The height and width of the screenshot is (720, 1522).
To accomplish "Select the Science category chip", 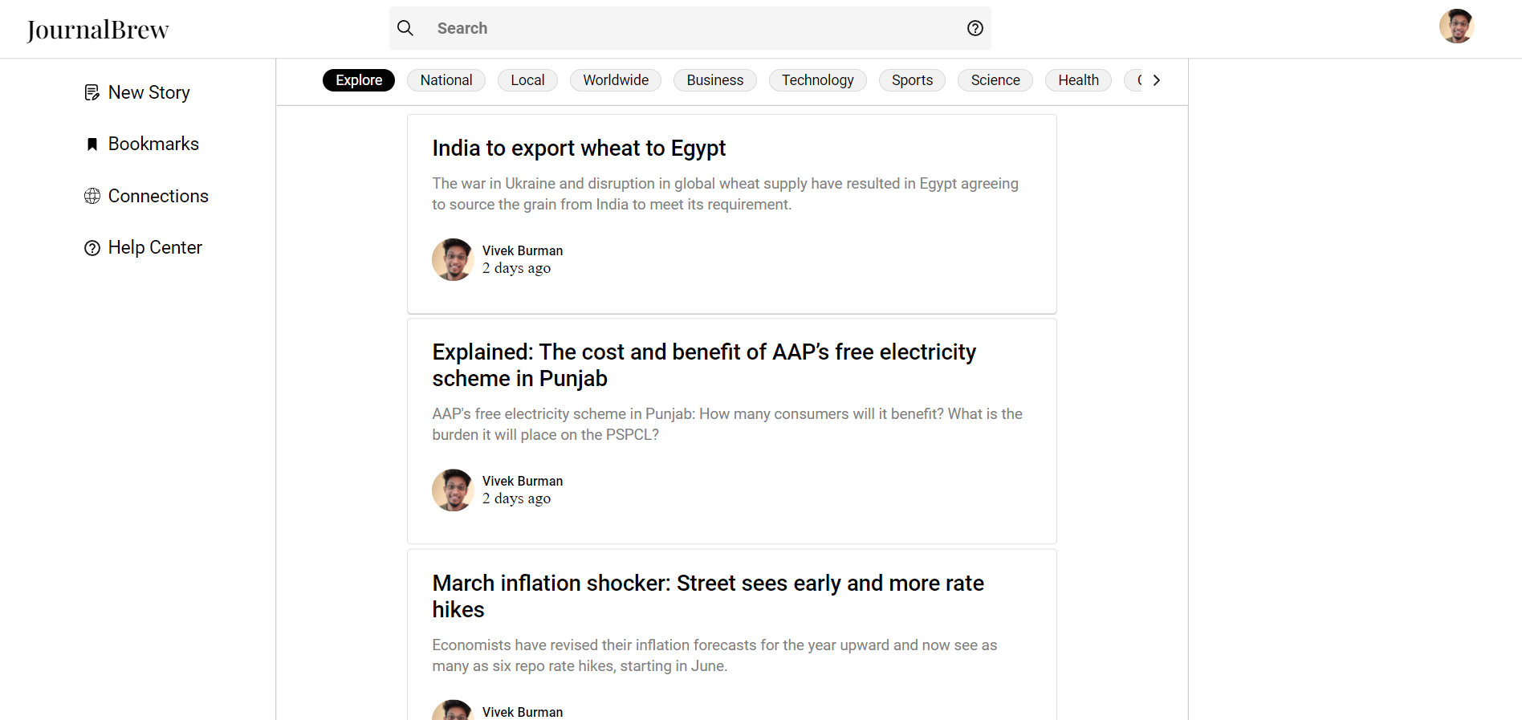I will click(995, 80).
